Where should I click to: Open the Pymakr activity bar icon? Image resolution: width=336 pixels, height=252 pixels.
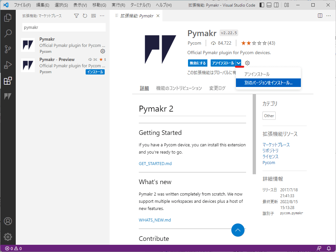click(8, 96)
